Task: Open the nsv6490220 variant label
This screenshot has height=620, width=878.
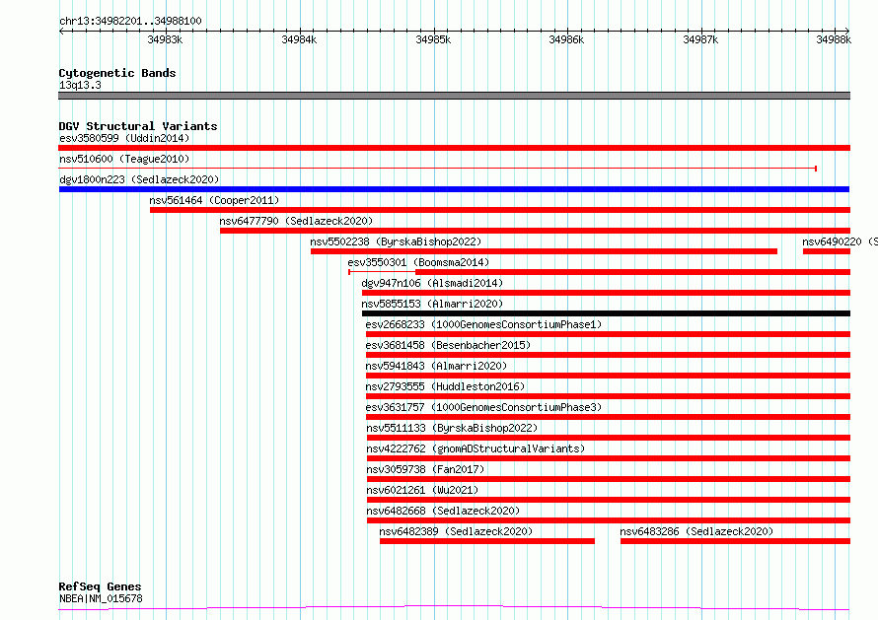Action: [x=840, y=241]
